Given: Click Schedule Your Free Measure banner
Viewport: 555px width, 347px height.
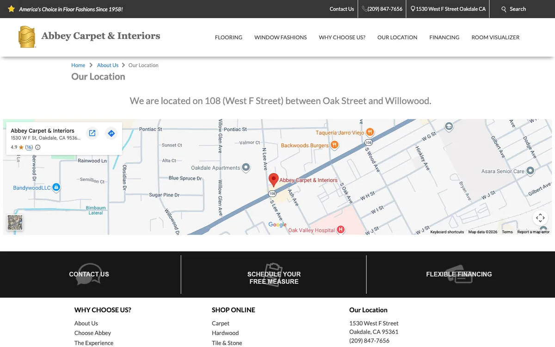Looking at the screenshot, I should pyautogui.click(x=274, y=278).
